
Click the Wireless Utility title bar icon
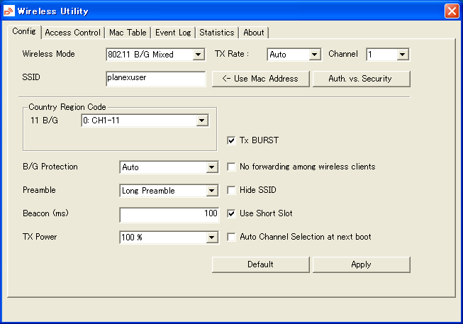click(x=9, y=11)
